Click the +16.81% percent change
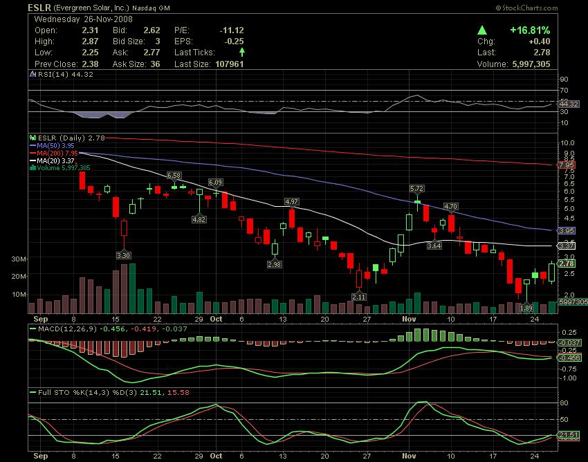Screen dimensions: 588x462 tap(530, 30)
